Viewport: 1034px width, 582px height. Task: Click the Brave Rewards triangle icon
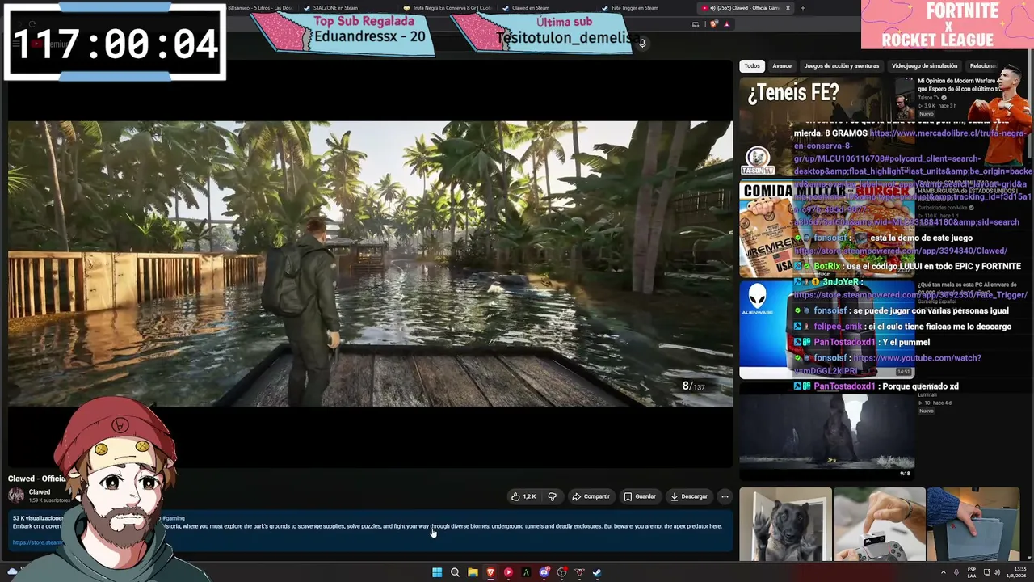coord(726,24)
